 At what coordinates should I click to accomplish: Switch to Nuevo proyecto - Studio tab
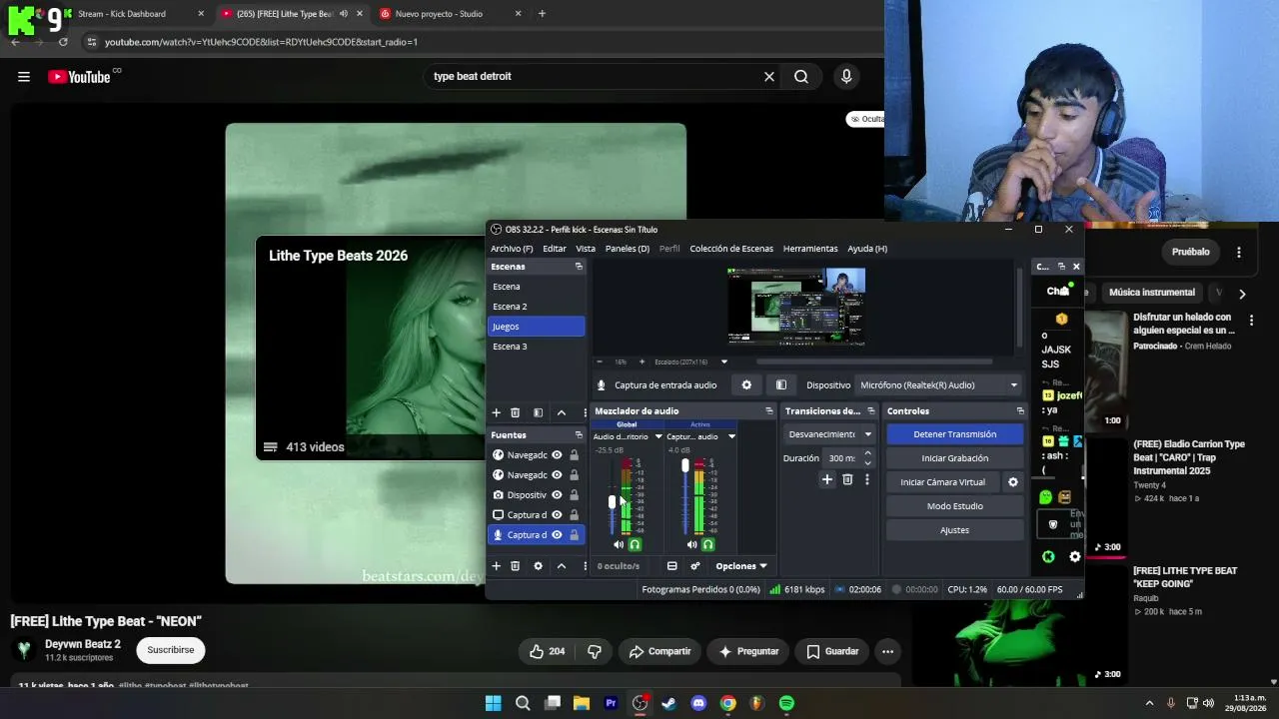point(451,14)
